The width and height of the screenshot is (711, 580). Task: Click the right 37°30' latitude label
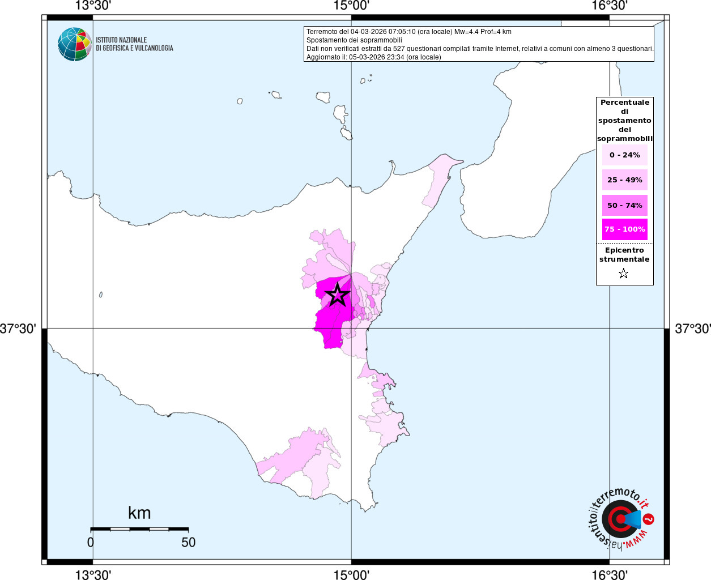pos(692,329)
